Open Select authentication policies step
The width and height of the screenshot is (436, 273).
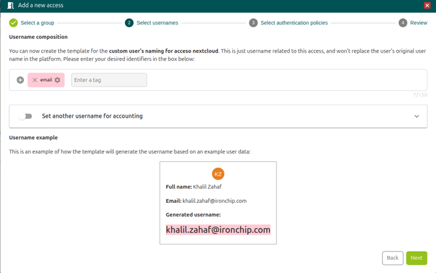293,23
